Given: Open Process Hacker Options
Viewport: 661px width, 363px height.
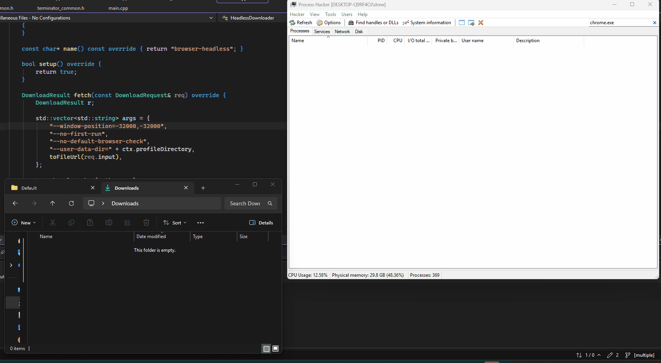Looking at the screenshot, I should click(329, 23).
